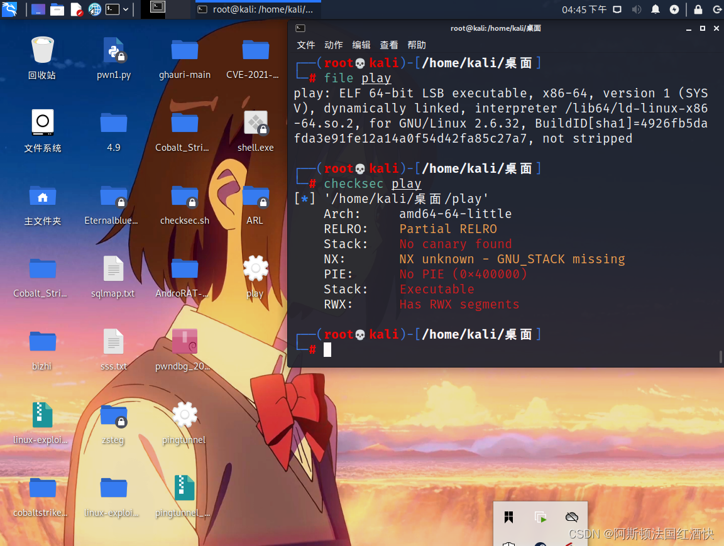
Task: Select the pwndbg package desktop icon
Action: 184,350
